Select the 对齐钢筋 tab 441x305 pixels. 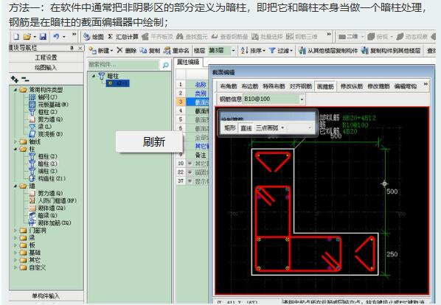tap(301, 86)
